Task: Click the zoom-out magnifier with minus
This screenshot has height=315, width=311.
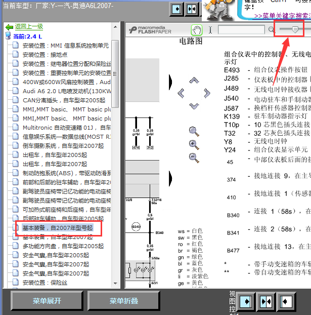Action: [194, 158]
